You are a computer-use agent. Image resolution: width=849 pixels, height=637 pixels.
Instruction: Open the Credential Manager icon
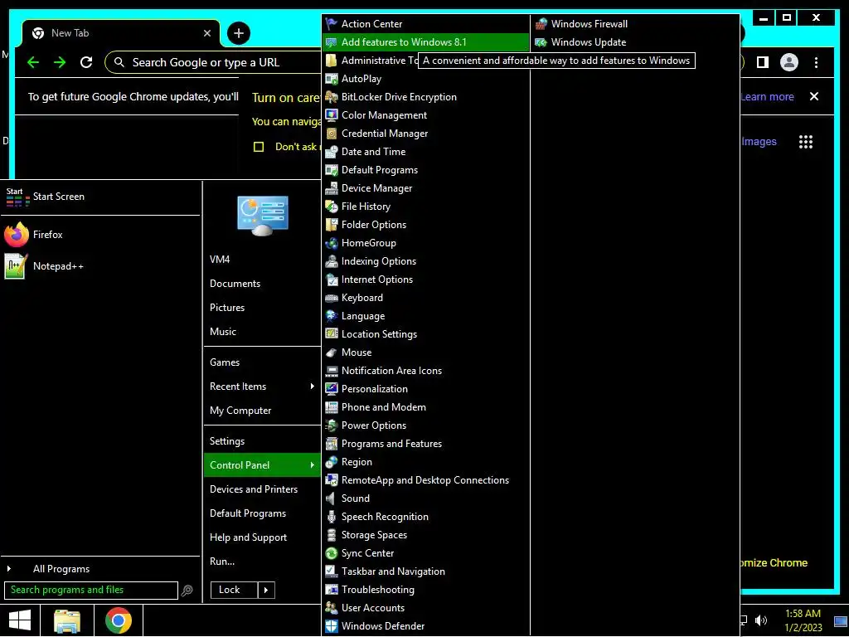coord(332,134)
